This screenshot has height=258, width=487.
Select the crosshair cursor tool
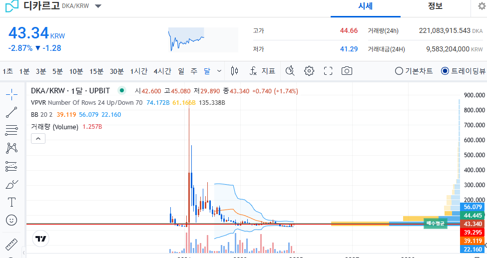point(11,94)
